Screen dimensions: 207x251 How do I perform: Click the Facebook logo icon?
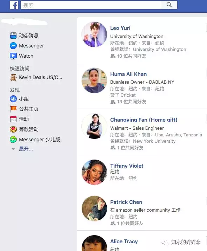tap(14, 5)
